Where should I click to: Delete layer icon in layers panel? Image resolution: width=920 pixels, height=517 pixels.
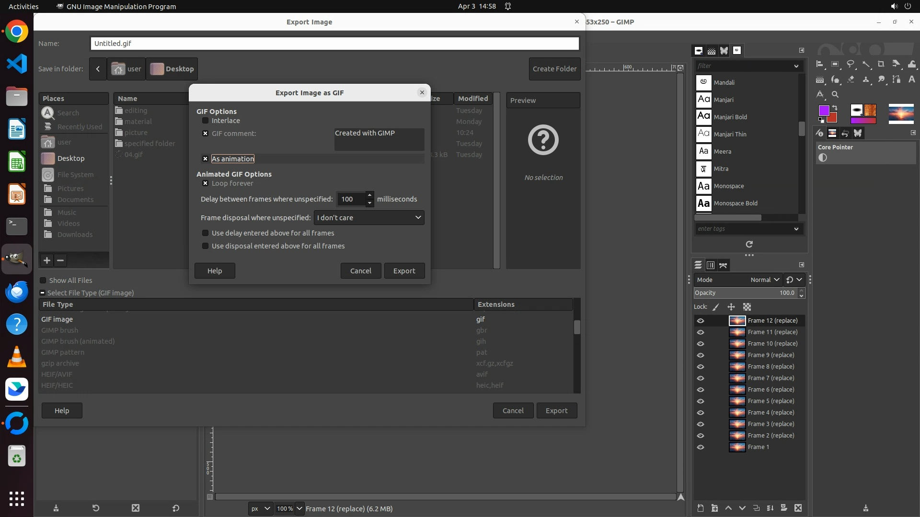coord(798,508)
